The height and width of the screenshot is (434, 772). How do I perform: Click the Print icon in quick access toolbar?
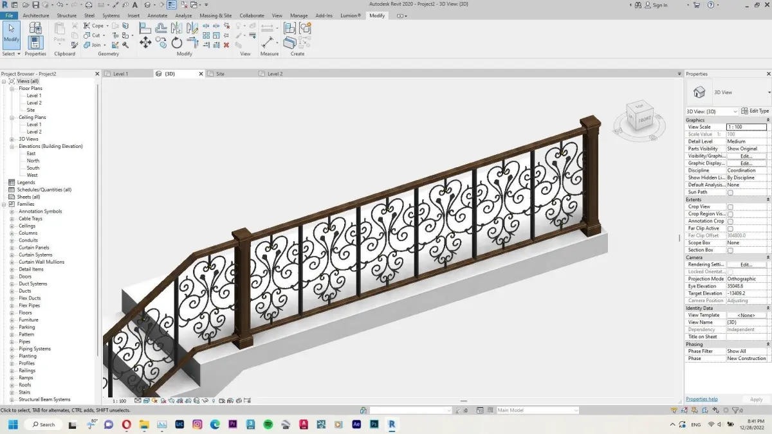89,5
